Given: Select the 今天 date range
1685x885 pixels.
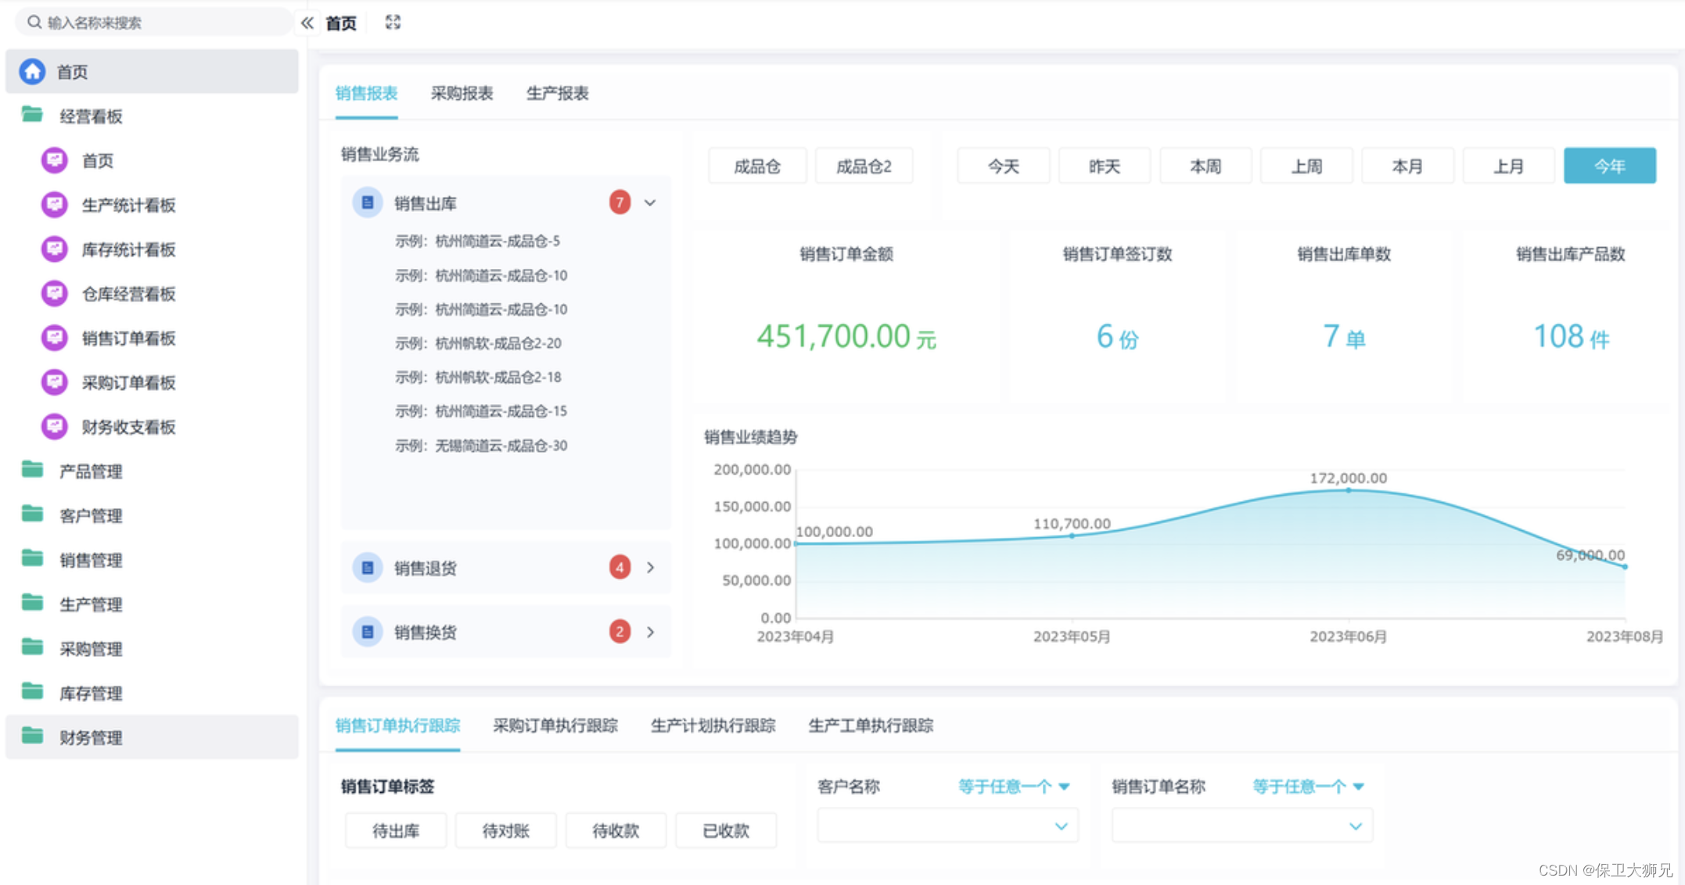Looking at the screenshot, I should click(x=1004, y=166).
